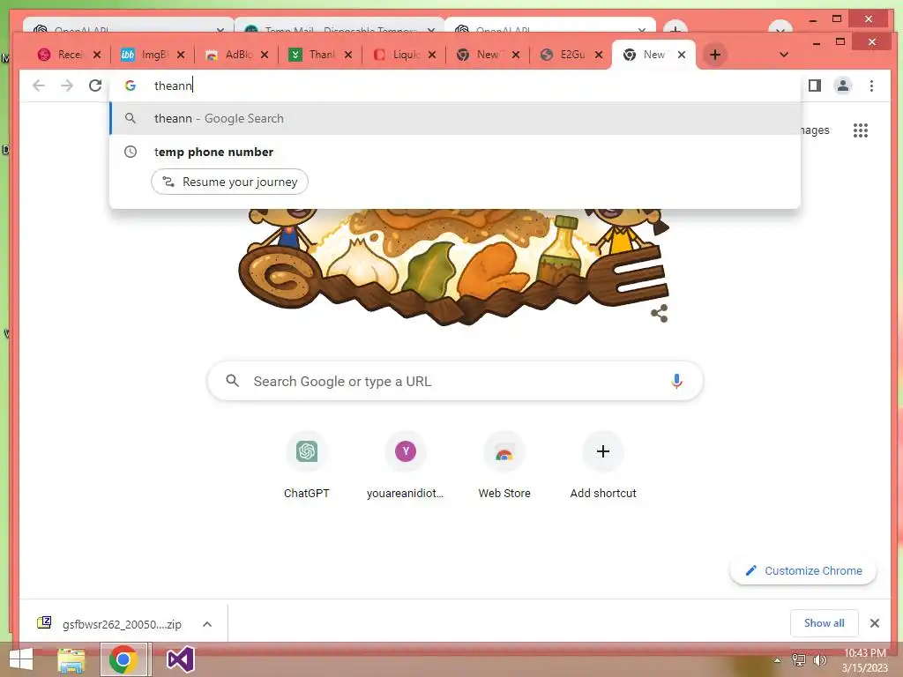903x677 pixels.
Task: Click the Search Google or type a URL box
Action: point(455,381)
